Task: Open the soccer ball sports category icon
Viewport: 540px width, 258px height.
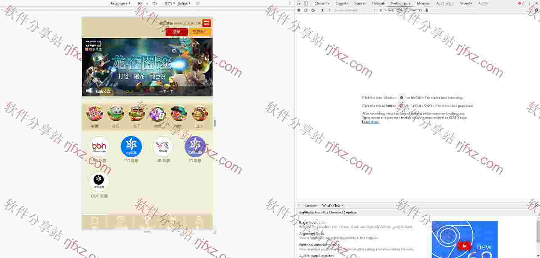Action: coord(116,113)
